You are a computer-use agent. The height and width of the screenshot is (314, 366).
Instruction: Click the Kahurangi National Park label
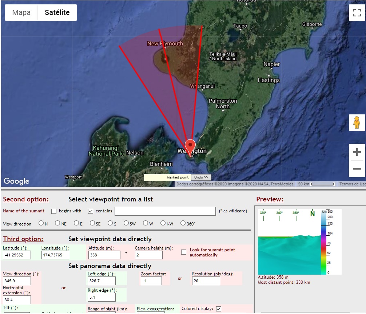106,151
